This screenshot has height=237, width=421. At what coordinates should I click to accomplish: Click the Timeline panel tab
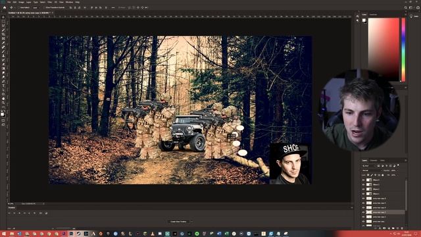12,208
